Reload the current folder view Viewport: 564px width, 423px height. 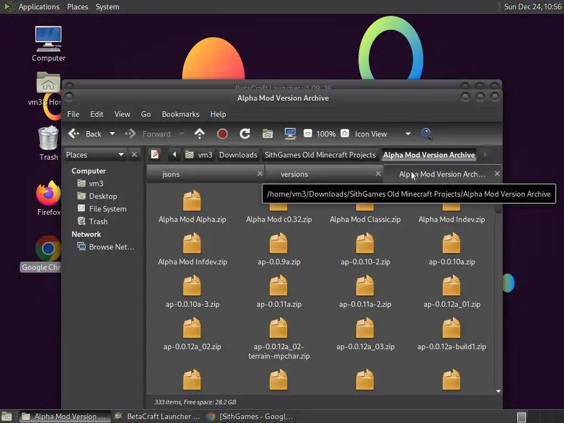[x=245, y=134]
